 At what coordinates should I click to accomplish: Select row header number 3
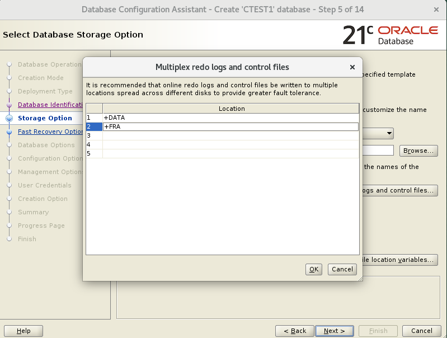tap(94, 135)
